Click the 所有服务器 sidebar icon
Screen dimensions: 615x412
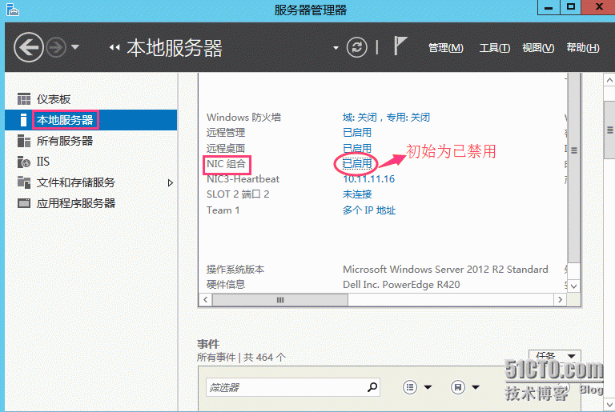click(x=24, y=141)
